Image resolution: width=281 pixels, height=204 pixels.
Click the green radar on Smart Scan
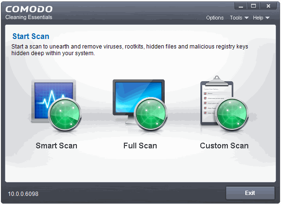(x=65, y=115)
